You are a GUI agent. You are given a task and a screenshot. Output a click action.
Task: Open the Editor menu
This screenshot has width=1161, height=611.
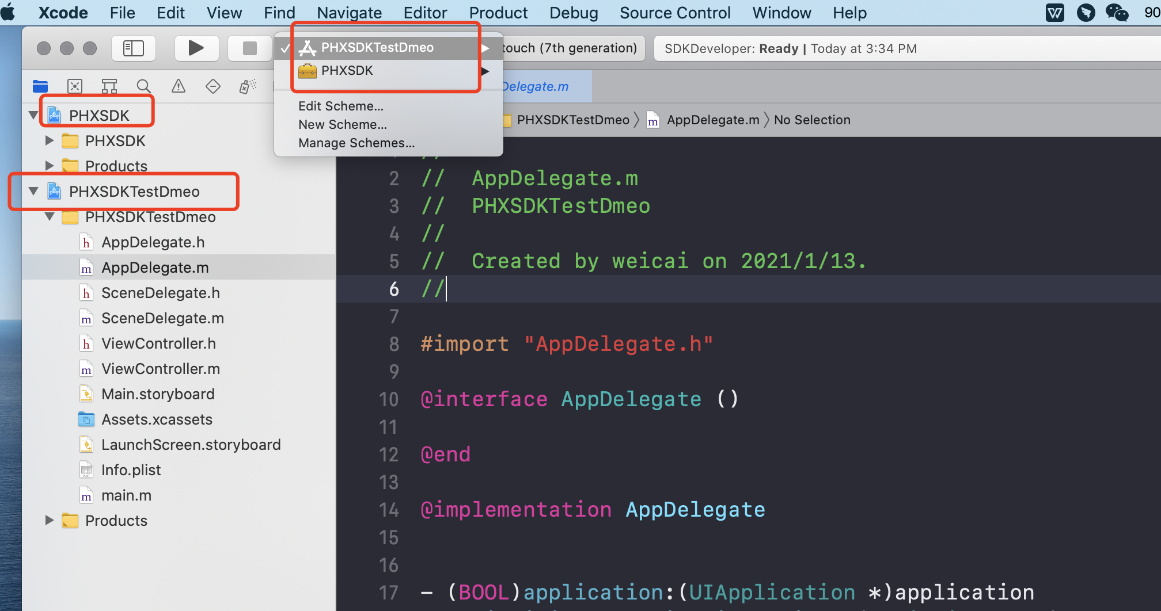pos(425,13)
